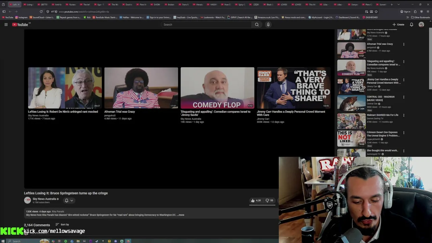432x243 pixels.
Task: Open options for Crimson Desert Dev video
Action: [x=404, y=133]
